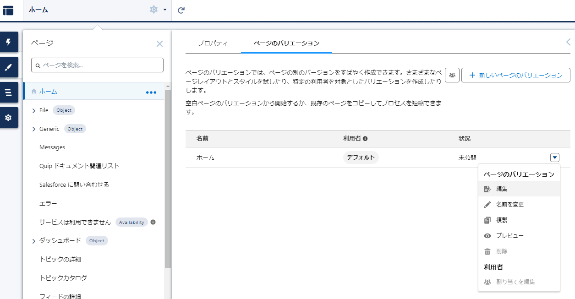The height and width of the screenshot is (299, 575).
Task: Choose 名前を変更 from variation menu
Action: coord(519,204)
